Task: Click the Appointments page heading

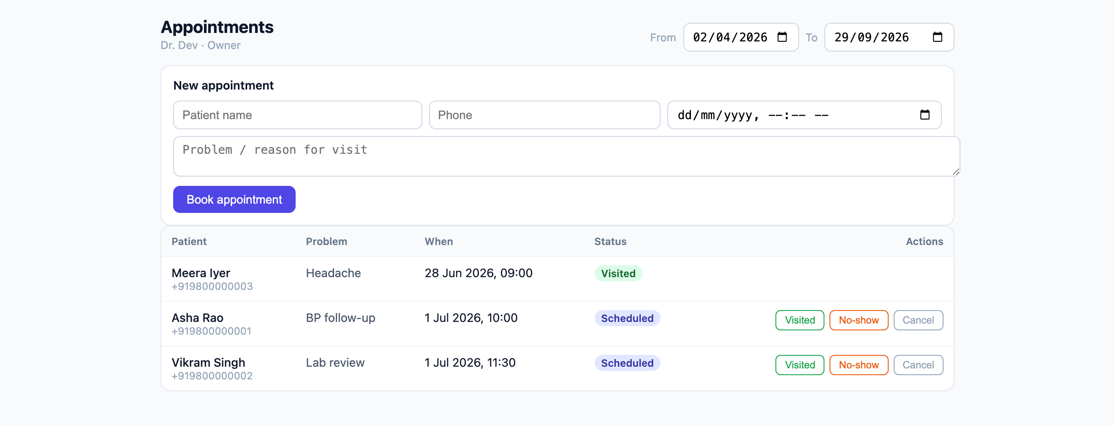Action: 217,27
